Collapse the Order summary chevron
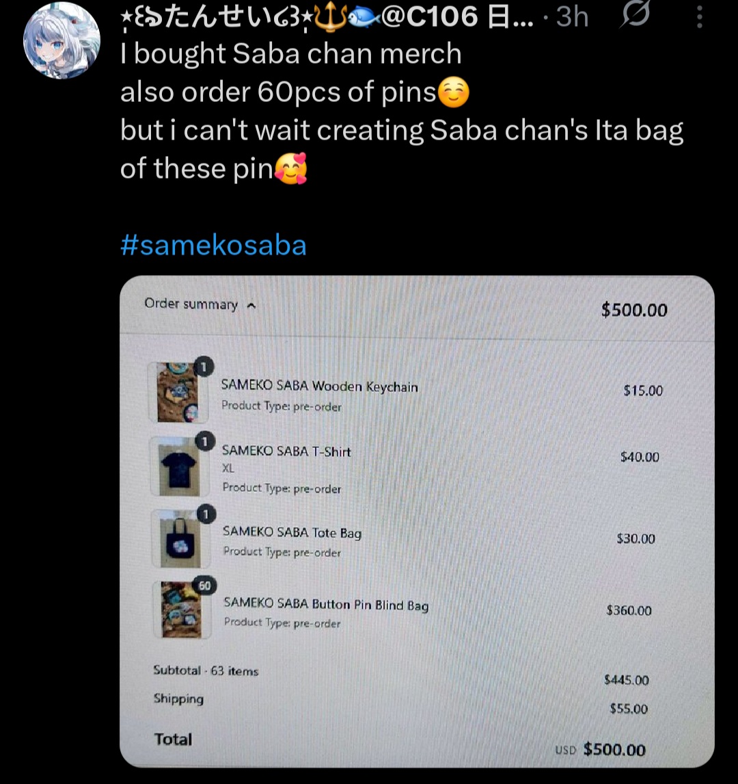 point(251,306)
